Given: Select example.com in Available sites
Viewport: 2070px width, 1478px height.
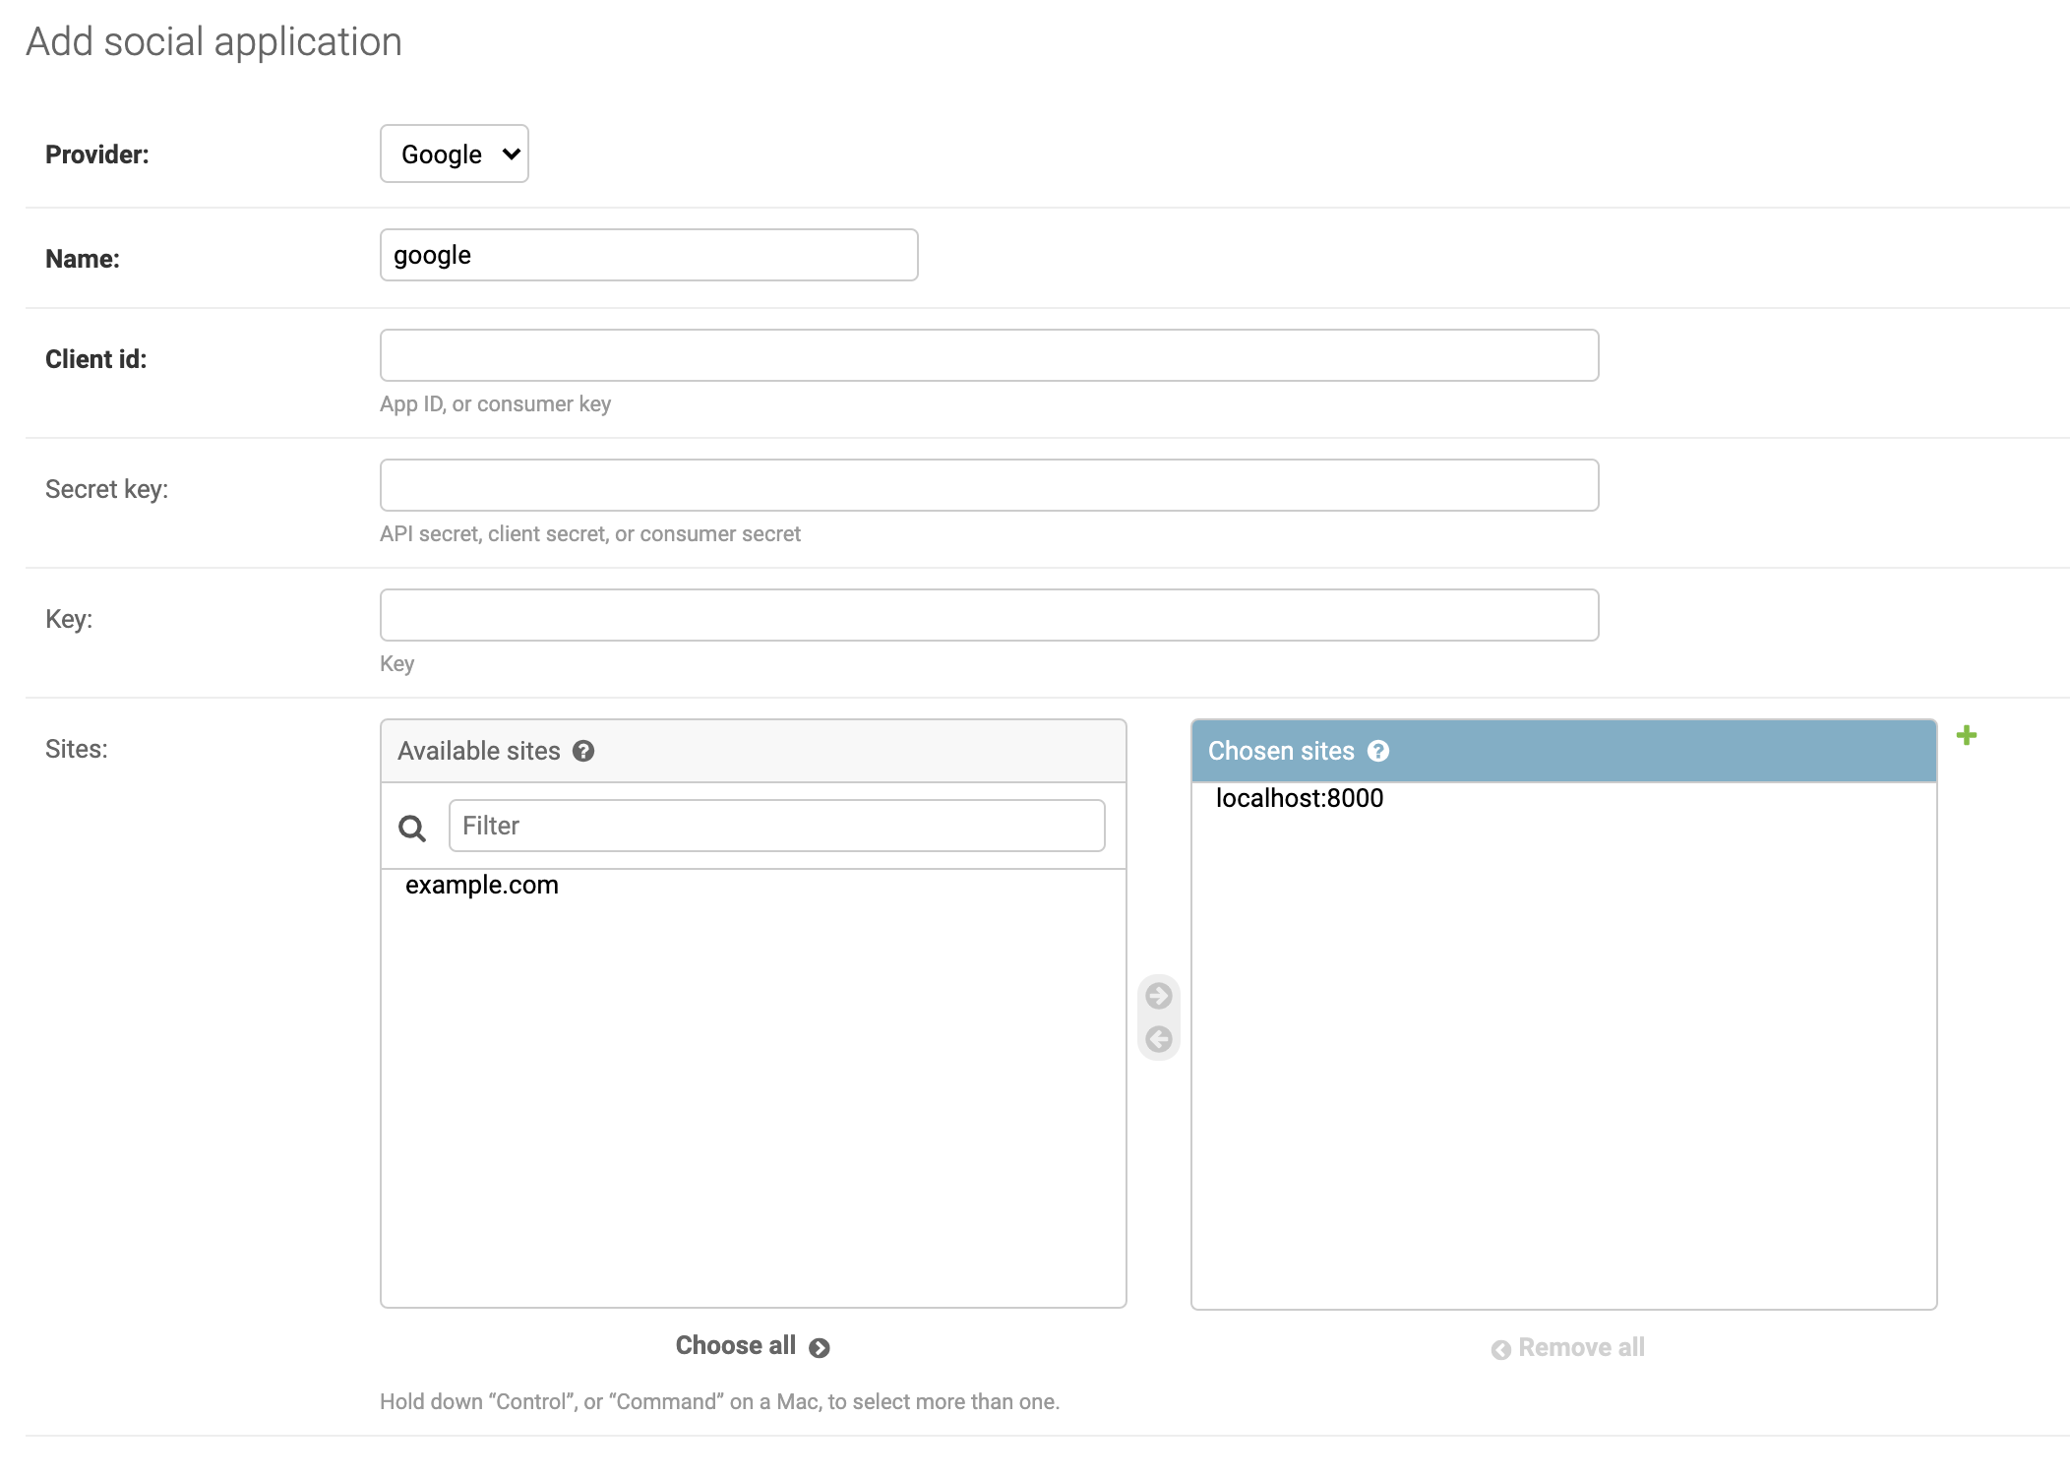Looking at the screenshot, I should tap(482, 885).
